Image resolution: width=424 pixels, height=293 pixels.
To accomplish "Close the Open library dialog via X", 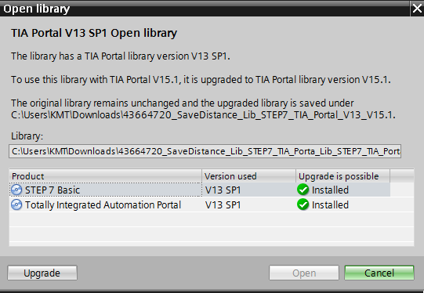I will tap(417, 9).
